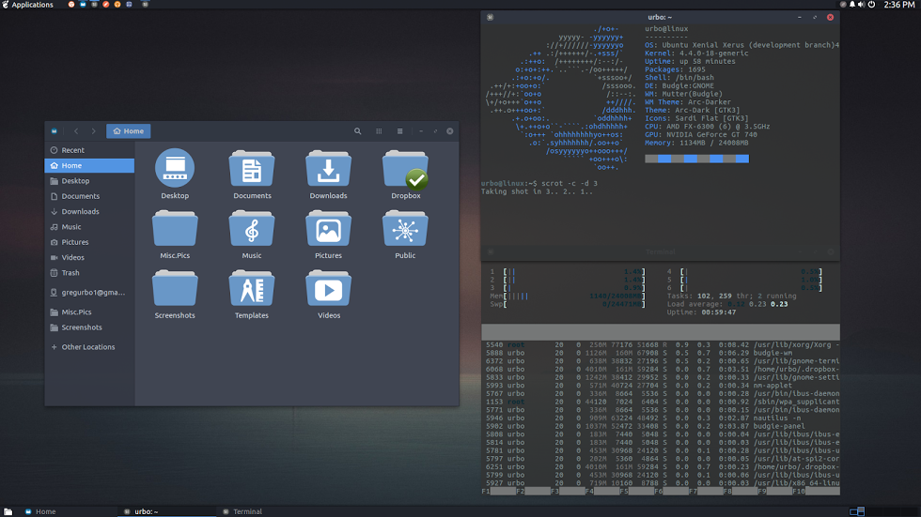The image size is (921, 517).
Task: Click the search icon in Files header
Action: 357,131
